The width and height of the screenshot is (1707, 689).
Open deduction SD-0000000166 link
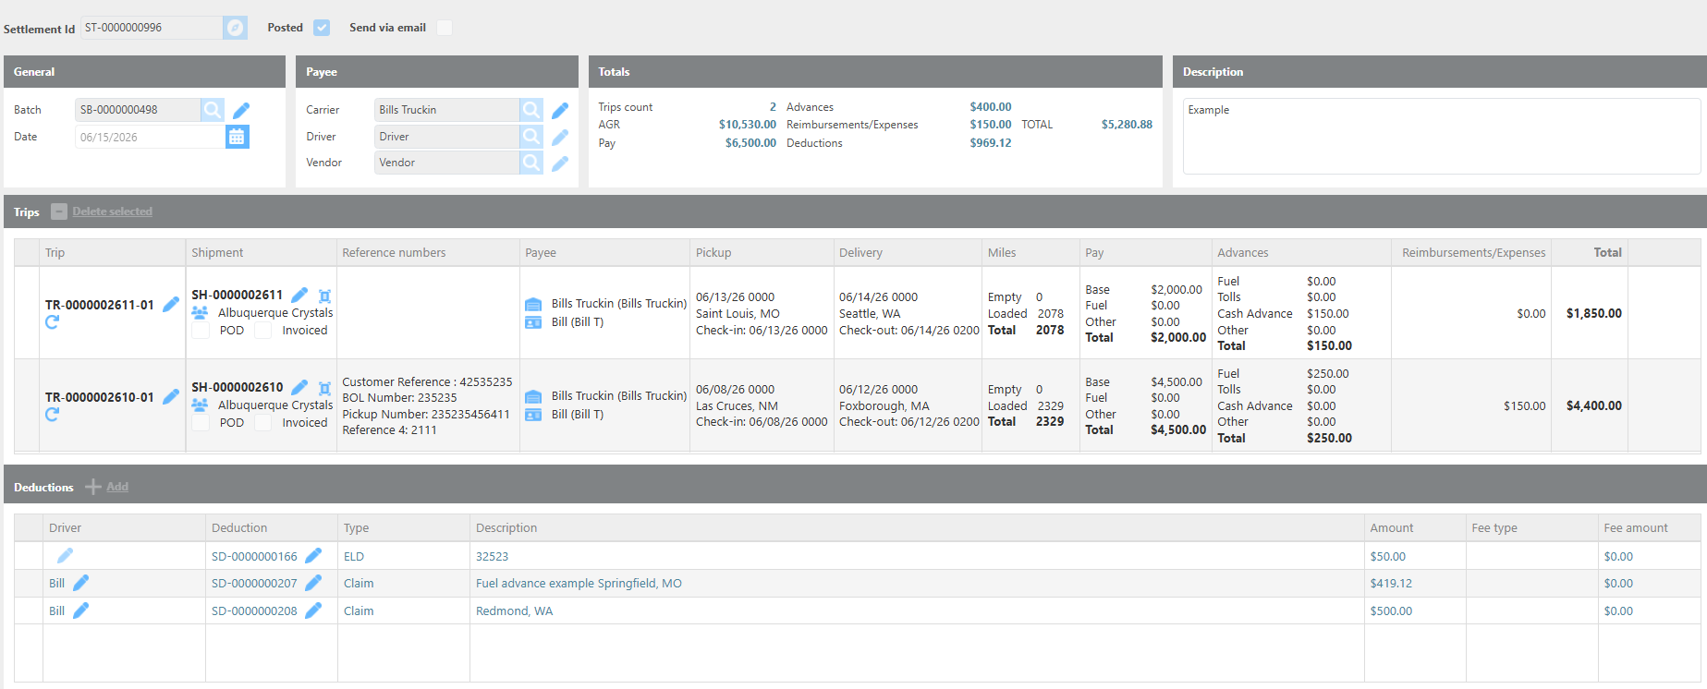[254, 556]
